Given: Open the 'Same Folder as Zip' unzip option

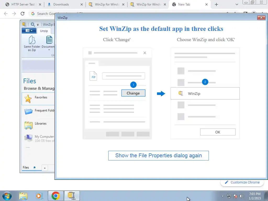Looking at the screenshot, I should point(32,44).
